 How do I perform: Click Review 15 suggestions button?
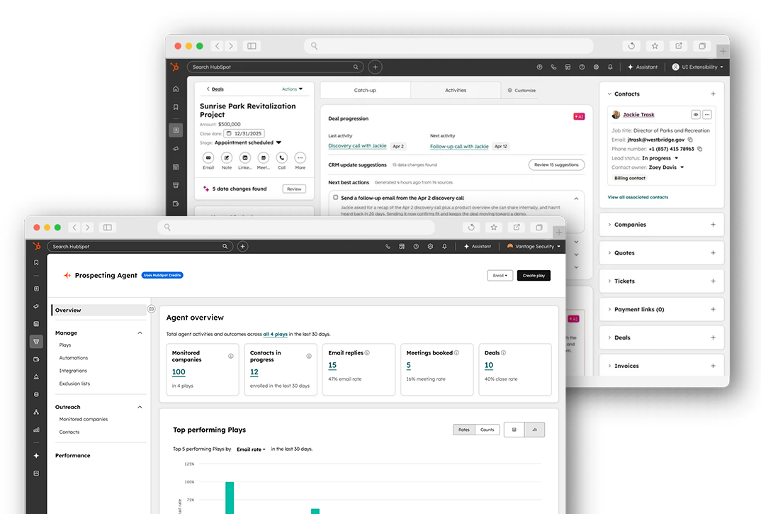tap(556, 164)
